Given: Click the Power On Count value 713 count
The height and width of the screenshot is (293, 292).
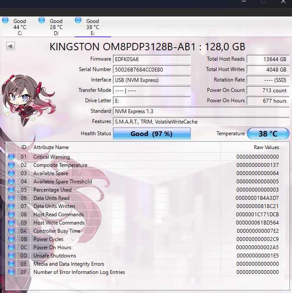Looking at the screenshot, I should coord(268,91).
